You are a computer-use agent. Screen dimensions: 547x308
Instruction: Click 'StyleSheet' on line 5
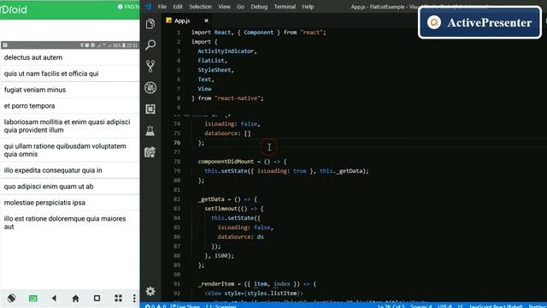point(215,70)
